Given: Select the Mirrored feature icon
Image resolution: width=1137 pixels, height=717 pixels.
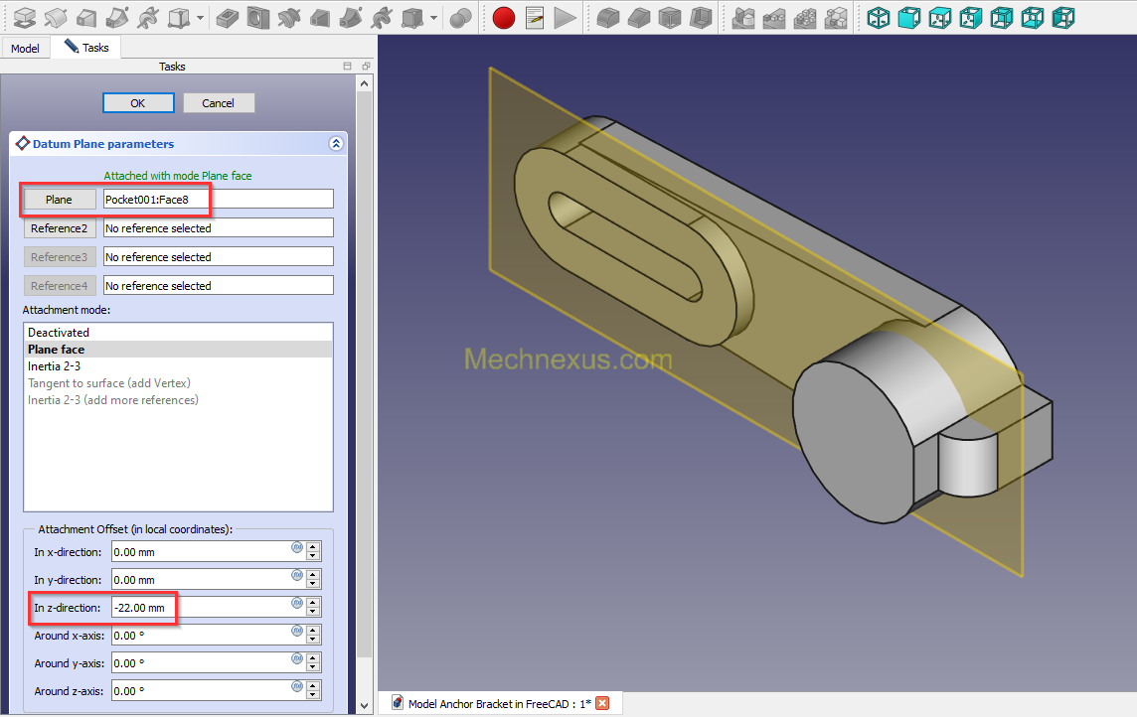Looking at the screenshot, I should click(x=743, y=18).
